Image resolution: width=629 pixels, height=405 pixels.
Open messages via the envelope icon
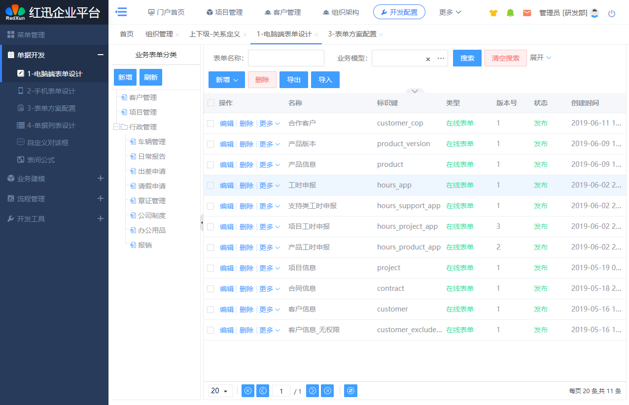(527, 13)
